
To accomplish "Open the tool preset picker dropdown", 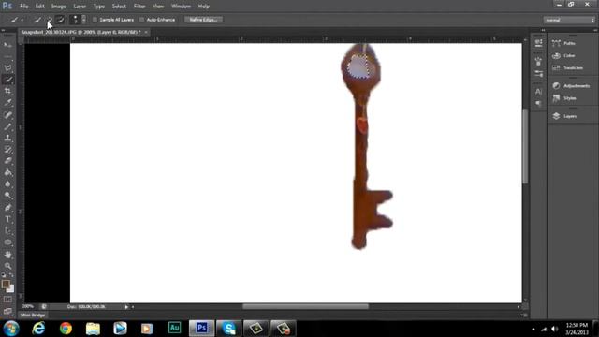I will pos(22,20).
